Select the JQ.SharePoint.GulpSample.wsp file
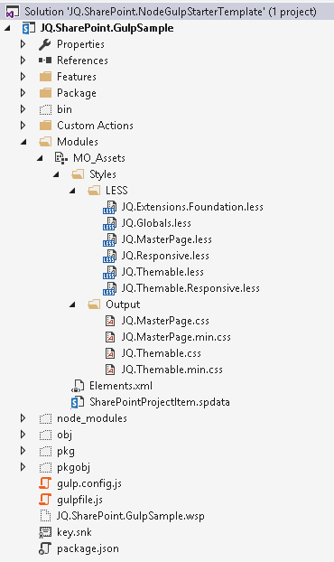 [131, 516]
